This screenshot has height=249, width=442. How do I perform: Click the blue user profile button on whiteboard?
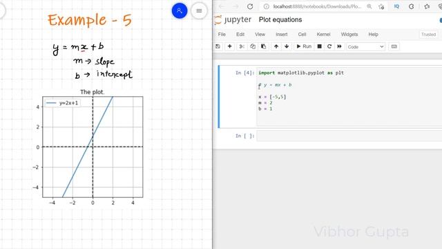(180, 11)
